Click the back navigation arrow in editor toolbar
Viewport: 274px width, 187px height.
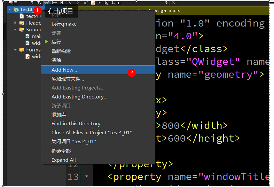(x=70, y=2)
